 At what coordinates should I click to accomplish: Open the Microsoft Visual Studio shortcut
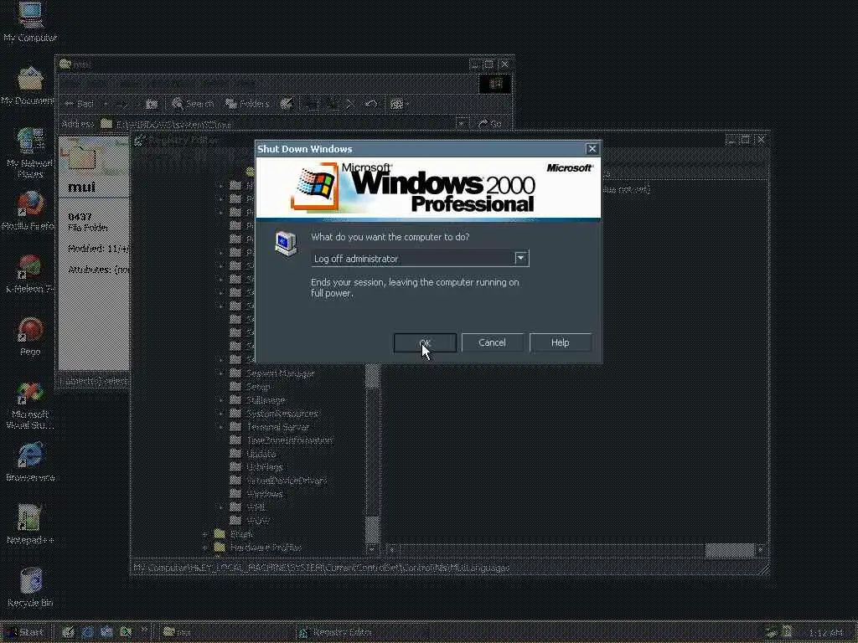[x=29, y=405]
